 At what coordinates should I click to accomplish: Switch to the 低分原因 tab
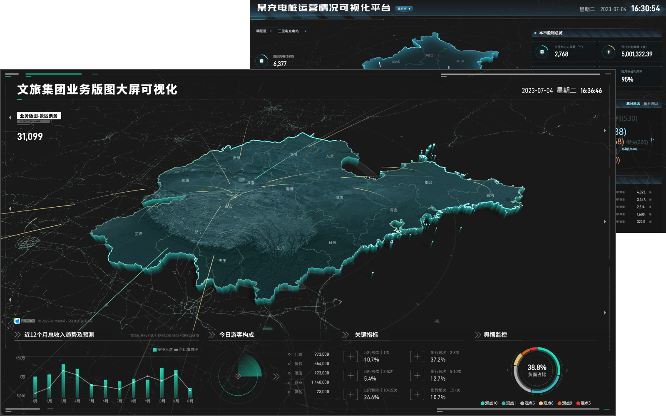click(651, 104)
